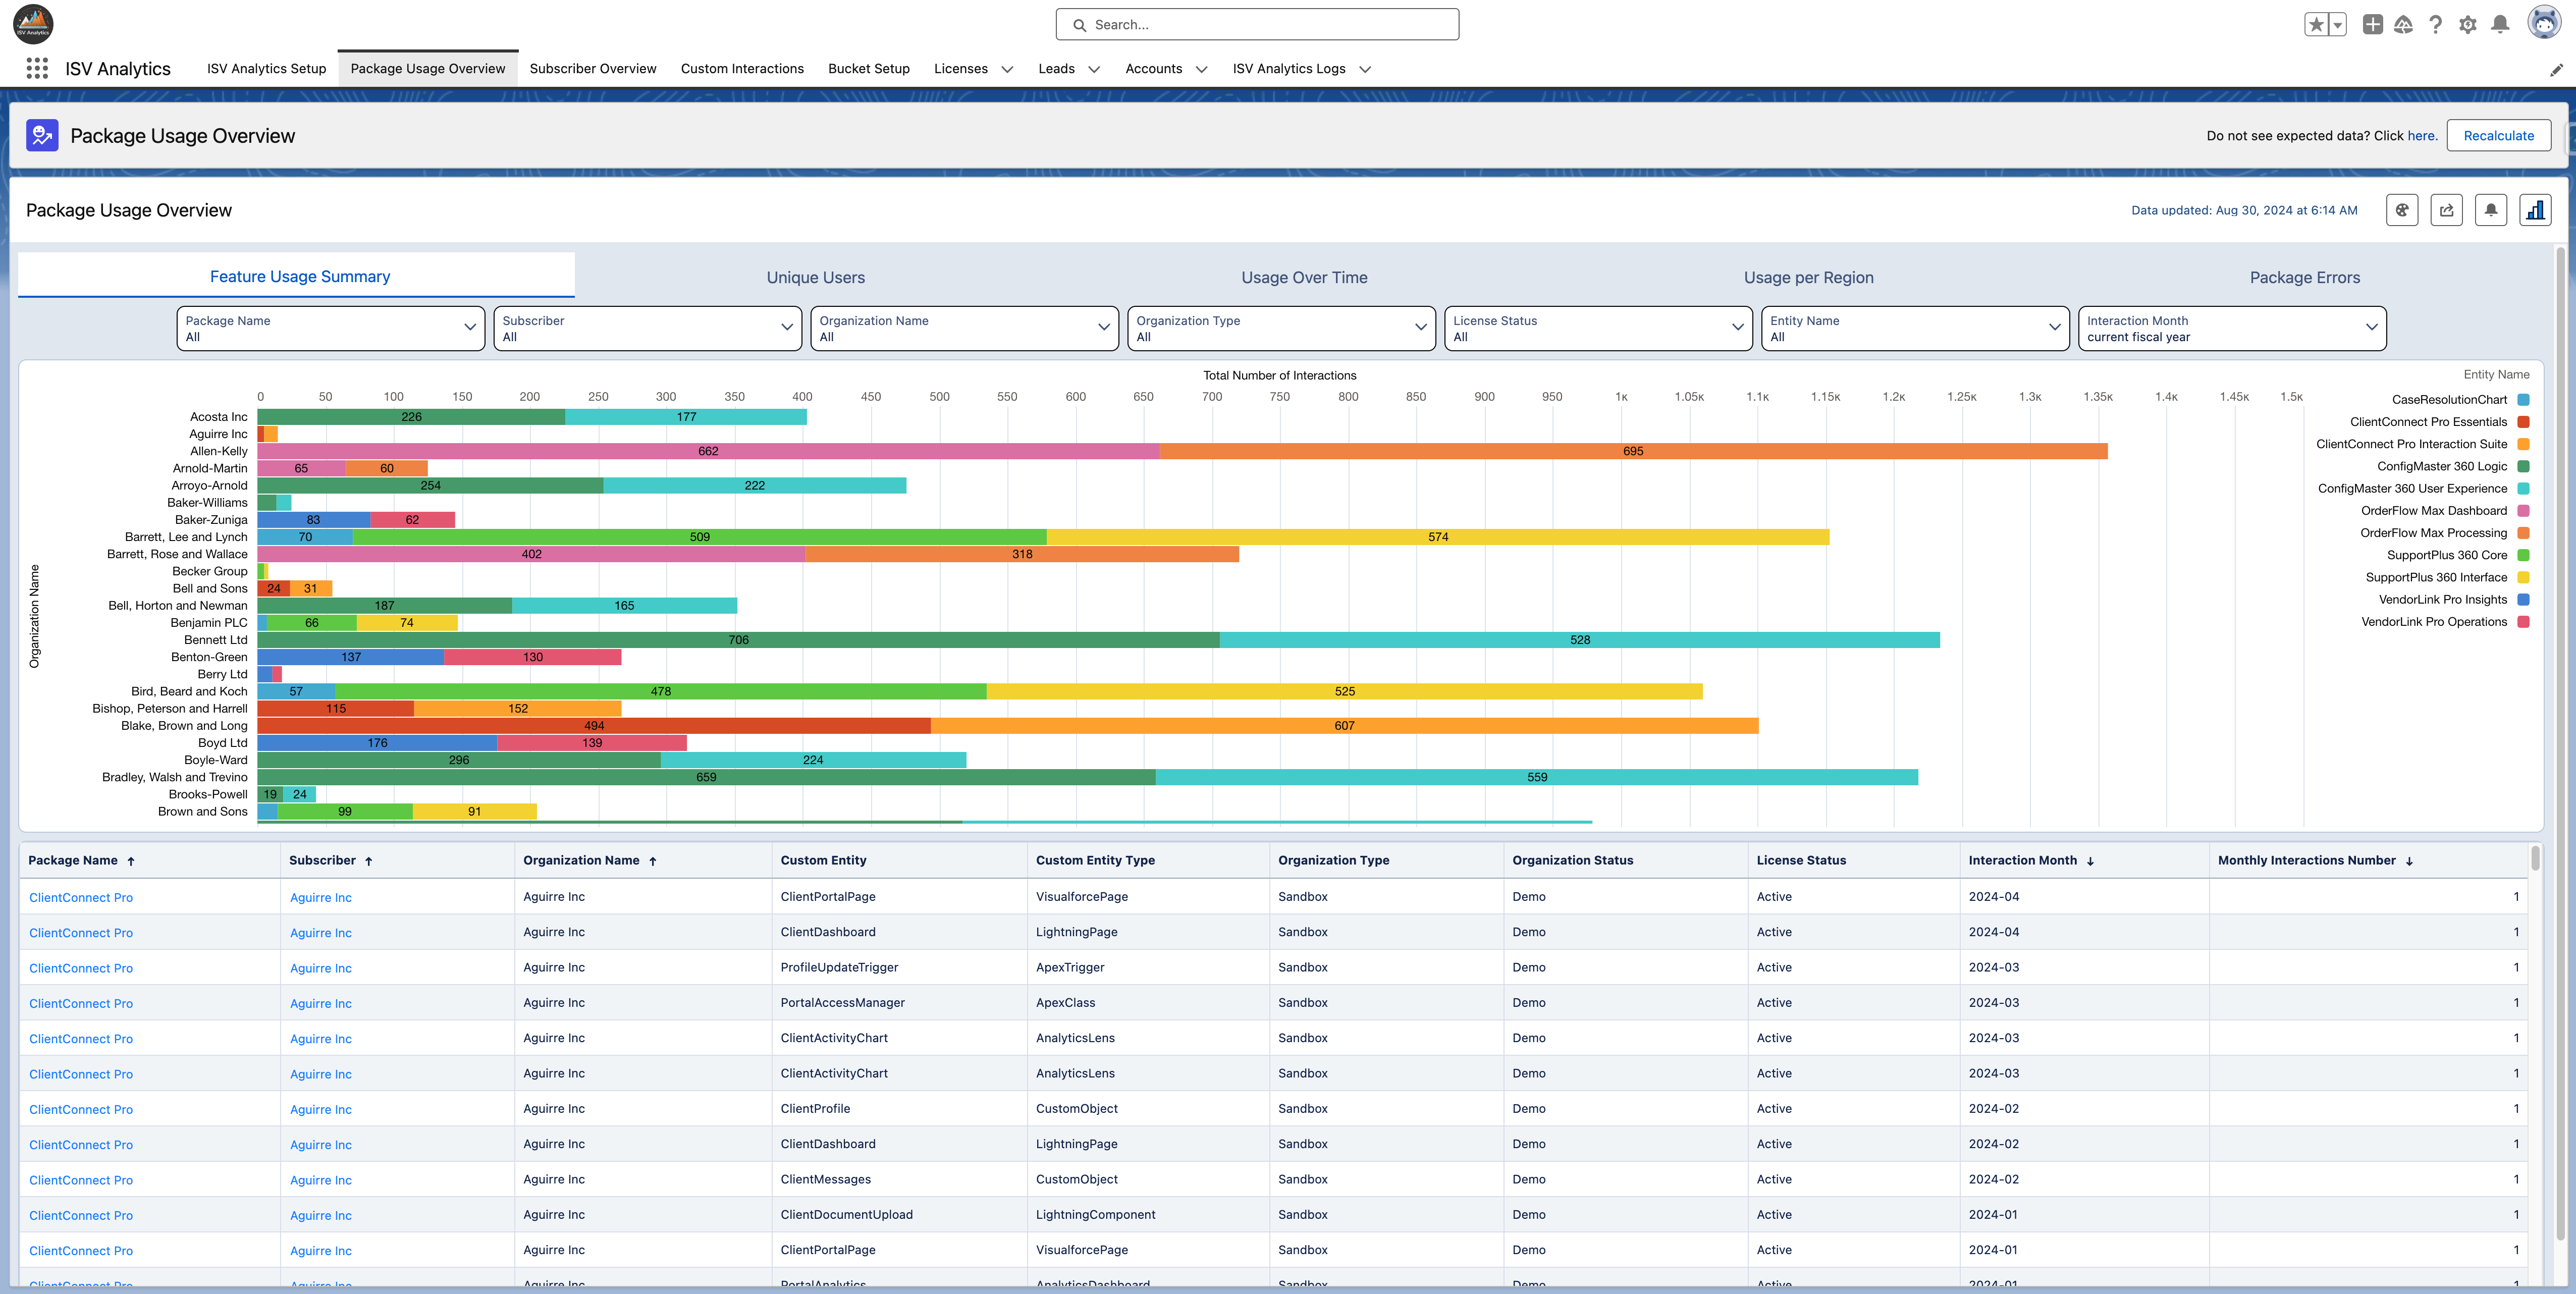
Task: Expand the Organization Type dropdown filter
Action: [x=1279, y=329]
